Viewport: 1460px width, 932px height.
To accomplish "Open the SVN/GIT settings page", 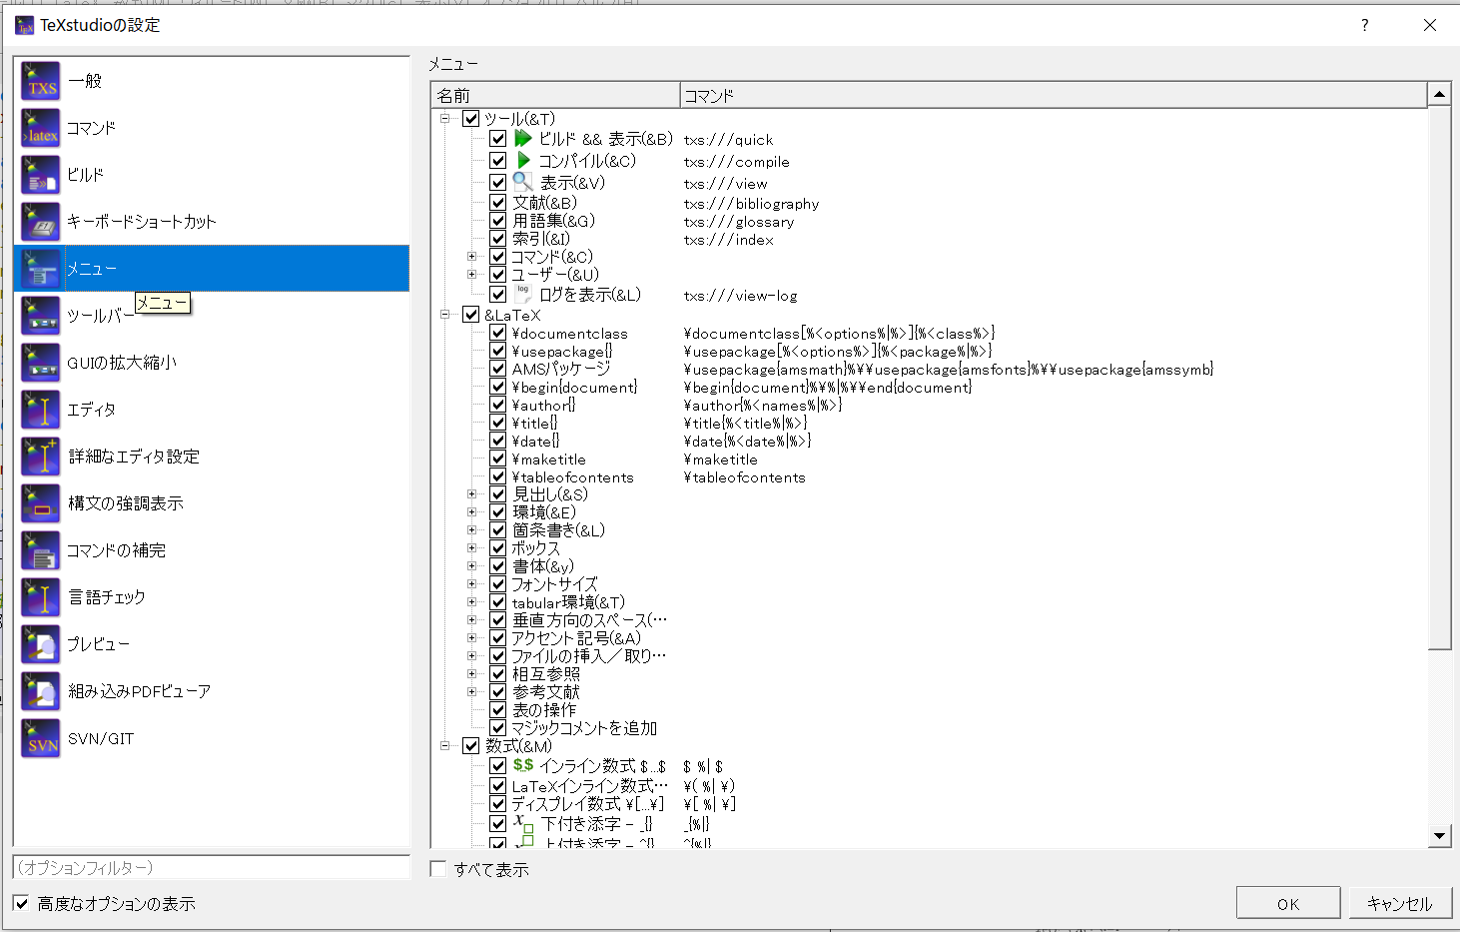I will 212,738.
